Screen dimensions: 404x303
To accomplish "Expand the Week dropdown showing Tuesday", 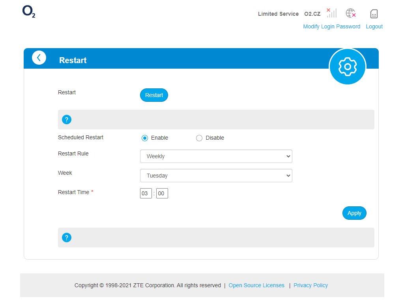I will 216,176.
